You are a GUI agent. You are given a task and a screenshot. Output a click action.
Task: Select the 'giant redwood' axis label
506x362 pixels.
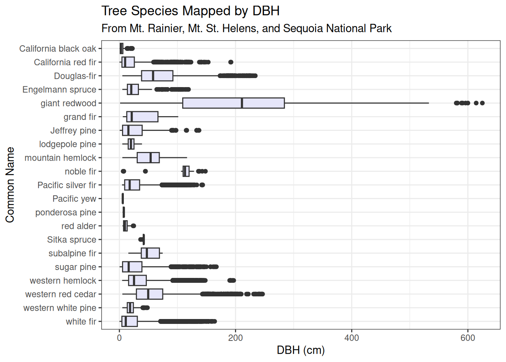(x=69, y=103)
